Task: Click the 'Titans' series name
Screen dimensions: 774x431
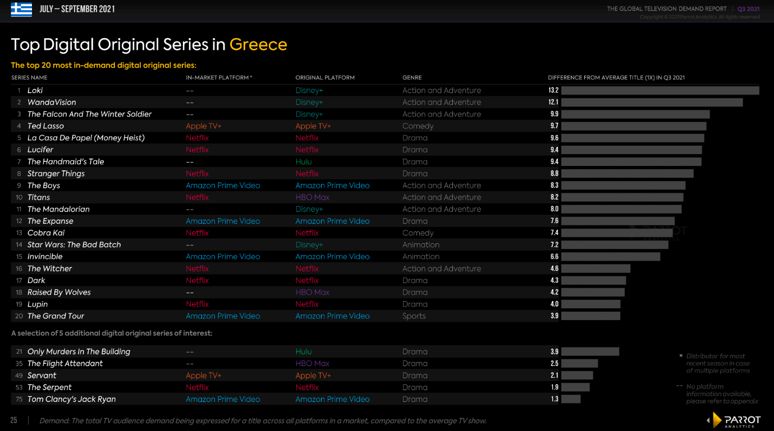Action: point(39,197)
